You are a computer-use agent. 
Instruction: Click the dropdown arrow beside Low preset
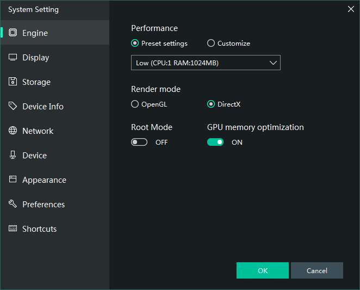pos(273,63)
